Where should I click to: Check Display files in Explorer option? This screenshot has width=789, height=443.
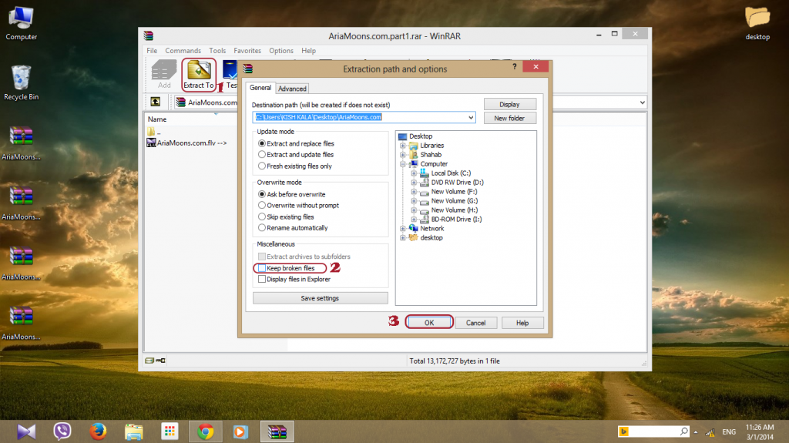point(262,279)
